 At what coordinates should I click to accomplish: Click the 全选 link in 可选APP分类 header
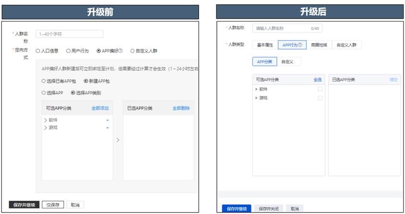point(317,79)
